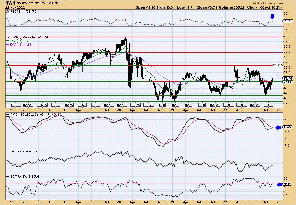Click the 53.75 RSI value tag on axis
The image size is (296, 205).
point(288,21)
